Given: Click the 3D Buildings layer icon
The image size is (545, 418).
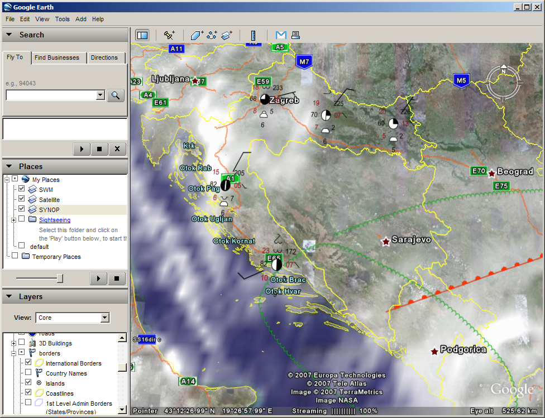Looking at the screenshot, I should coord(32,343).
